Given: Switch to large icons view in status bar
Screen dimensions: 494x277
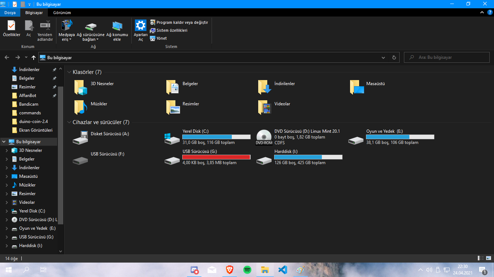Looking at the screenshot, I should tap(489, 258).
